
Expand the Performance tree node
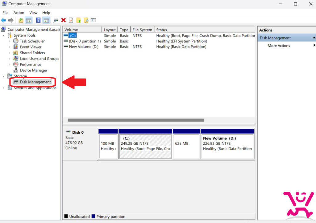pyautogui.click(x=10, y=65)
